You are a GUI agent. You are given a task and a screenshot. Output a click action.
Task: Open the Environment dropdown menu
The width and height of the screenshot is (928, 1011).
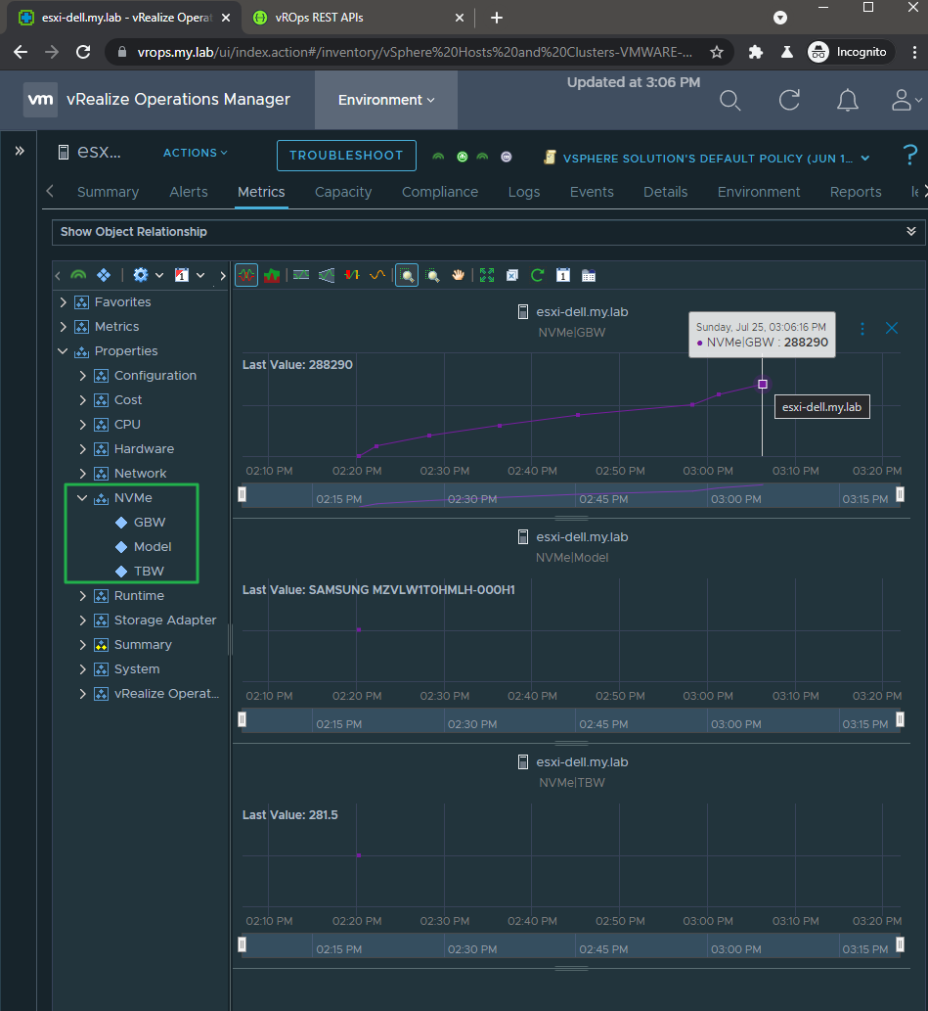click(x=385, y=100)
